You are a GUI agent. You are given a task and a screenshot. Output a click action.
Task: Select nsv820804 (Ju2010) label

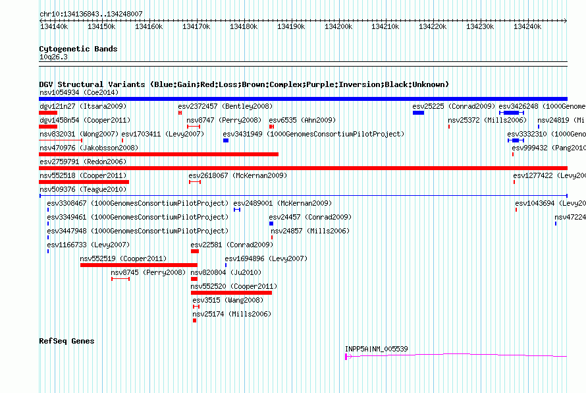(x=226, y=272)
